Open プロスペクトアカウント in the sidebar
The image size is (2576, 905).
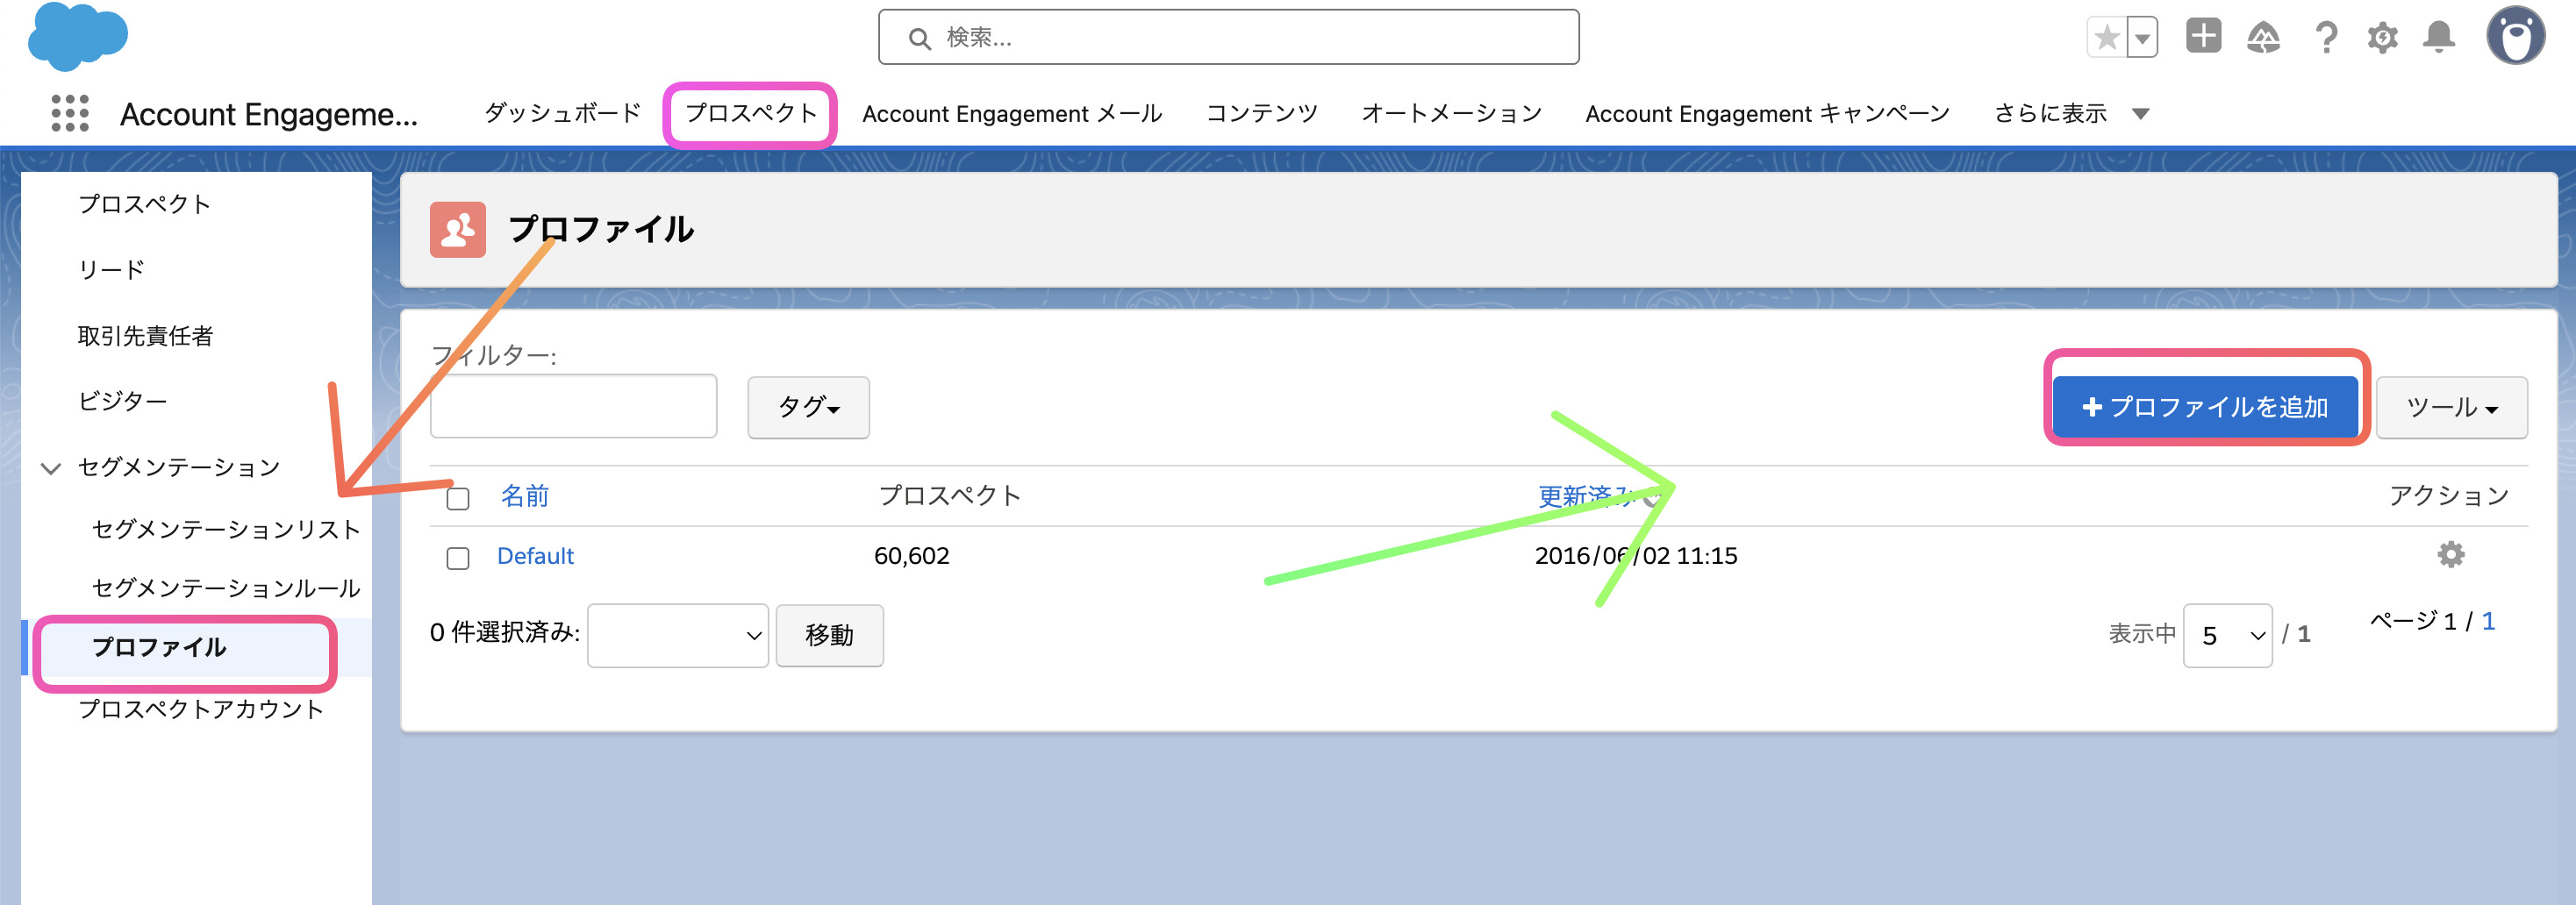click(201, 709)
